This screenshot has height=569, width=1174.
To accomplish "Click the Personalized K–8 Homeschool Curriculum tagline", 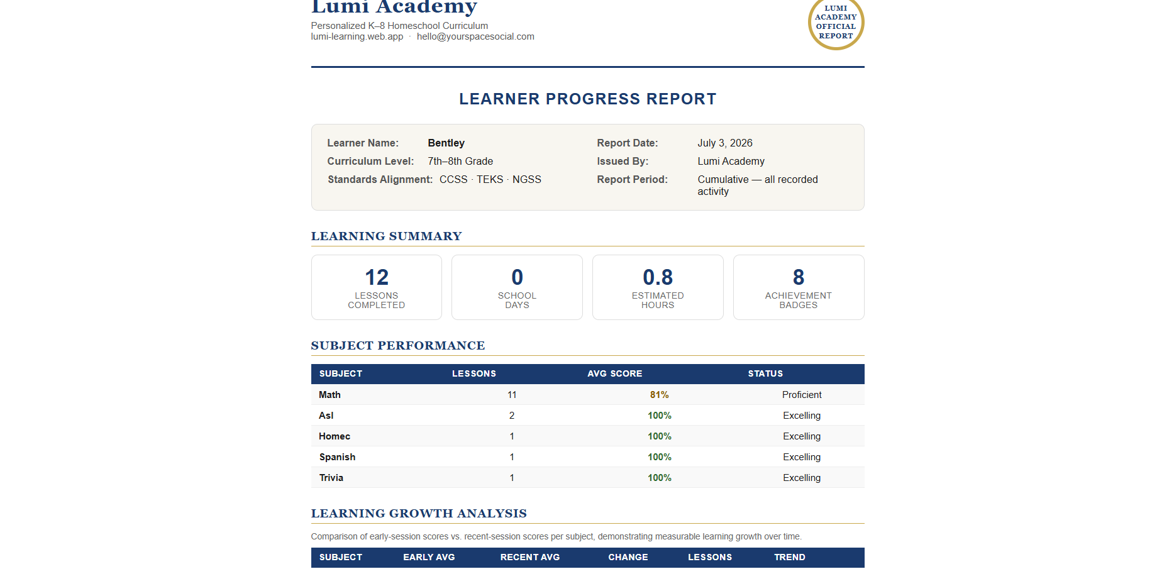I will point(399,26).
